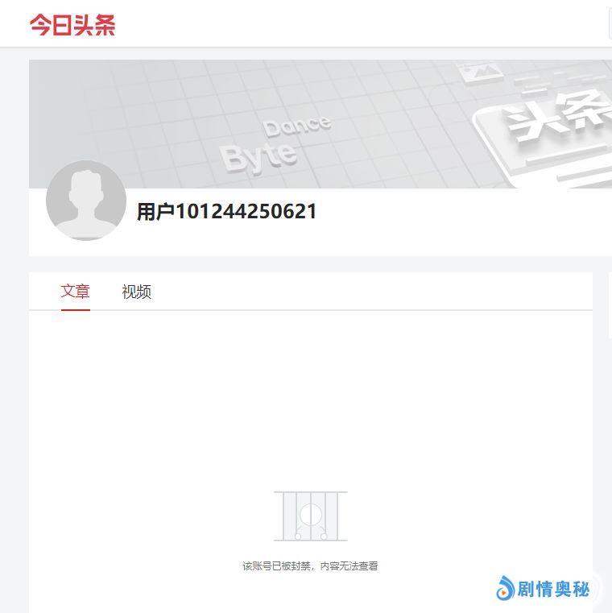Click the Byte word in banner

click(x=258, y=157)
